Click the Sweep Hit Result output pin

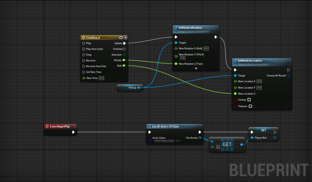288,76
